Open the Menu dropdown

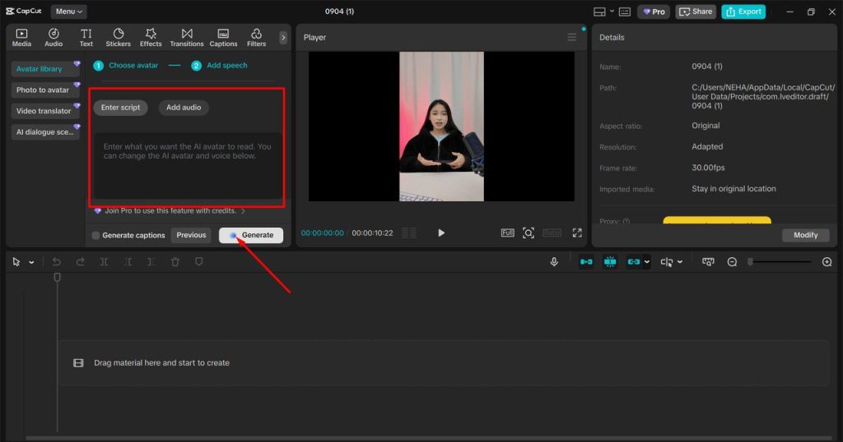click(x=68, y=12)
